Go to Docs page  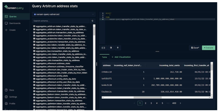point(12,90)
